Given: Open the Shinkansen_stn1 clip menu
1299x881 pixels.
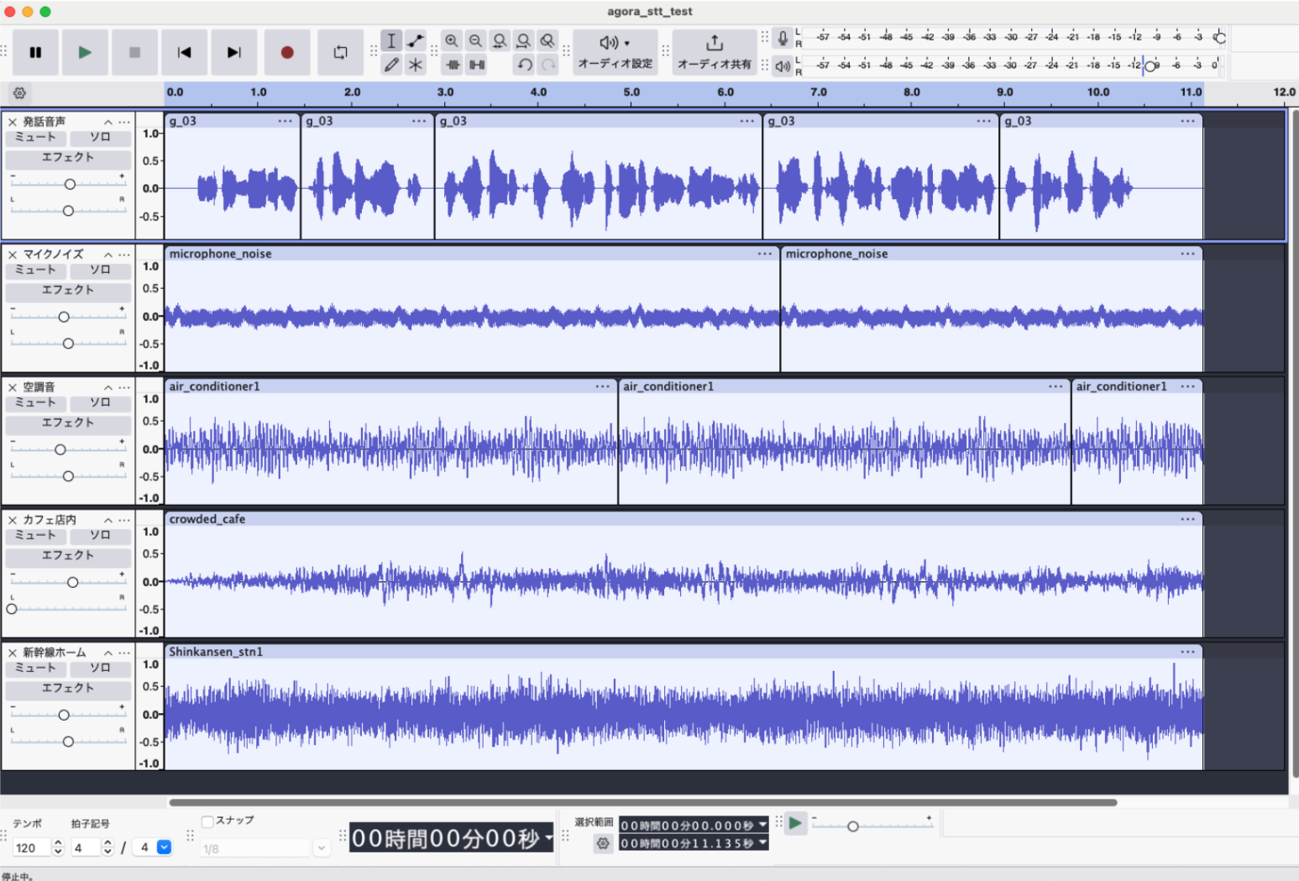Looking at the screenshot, I should [1187, 652].
